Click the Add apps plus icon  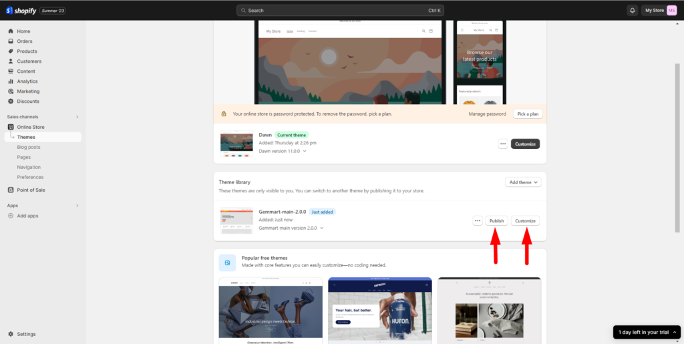tap(11, 216)
